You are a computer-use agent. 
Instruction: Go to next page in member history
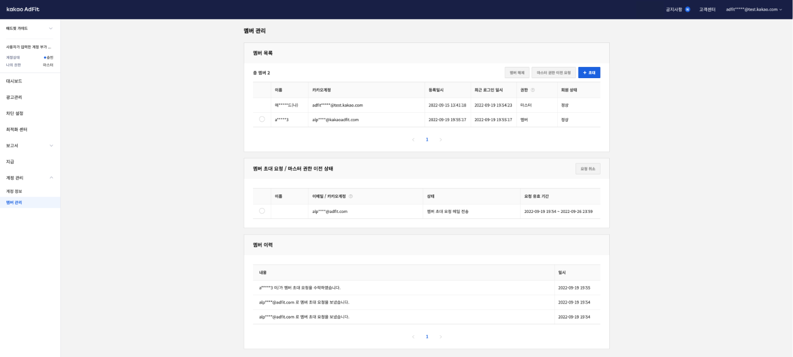click(441, 336)
